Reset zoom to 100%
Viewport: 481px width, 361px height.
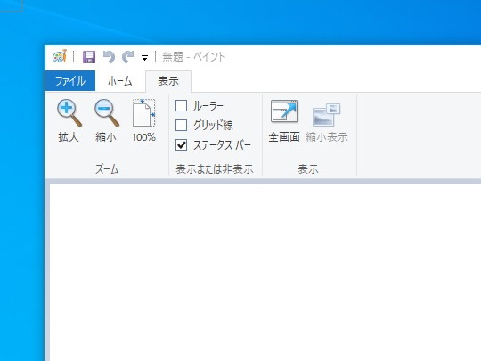[143, 121]
